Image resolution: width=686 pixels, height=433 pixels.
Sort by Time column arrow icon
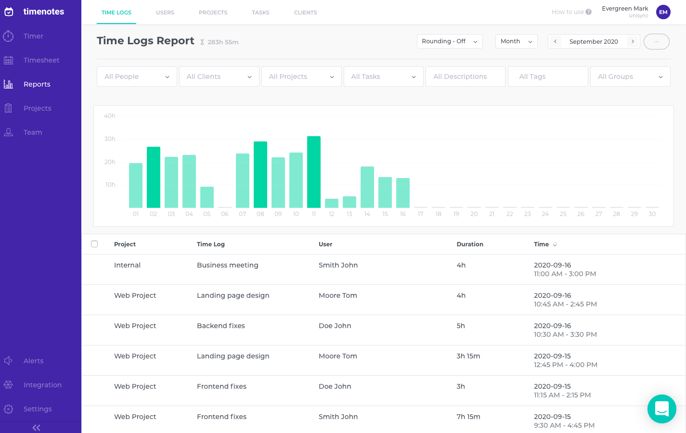coord(555,244)
